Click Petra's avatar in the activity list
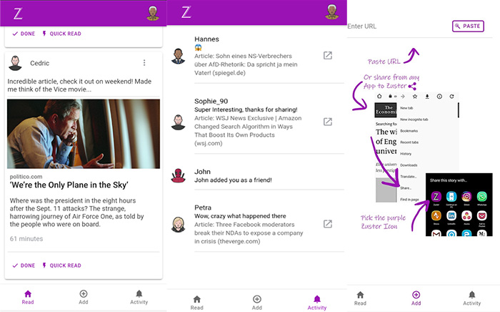The height and width of the screenshot is (312, 500). coord(179,224)
